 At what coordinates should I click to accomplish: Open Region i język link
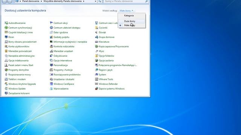(x=105, y=70)
